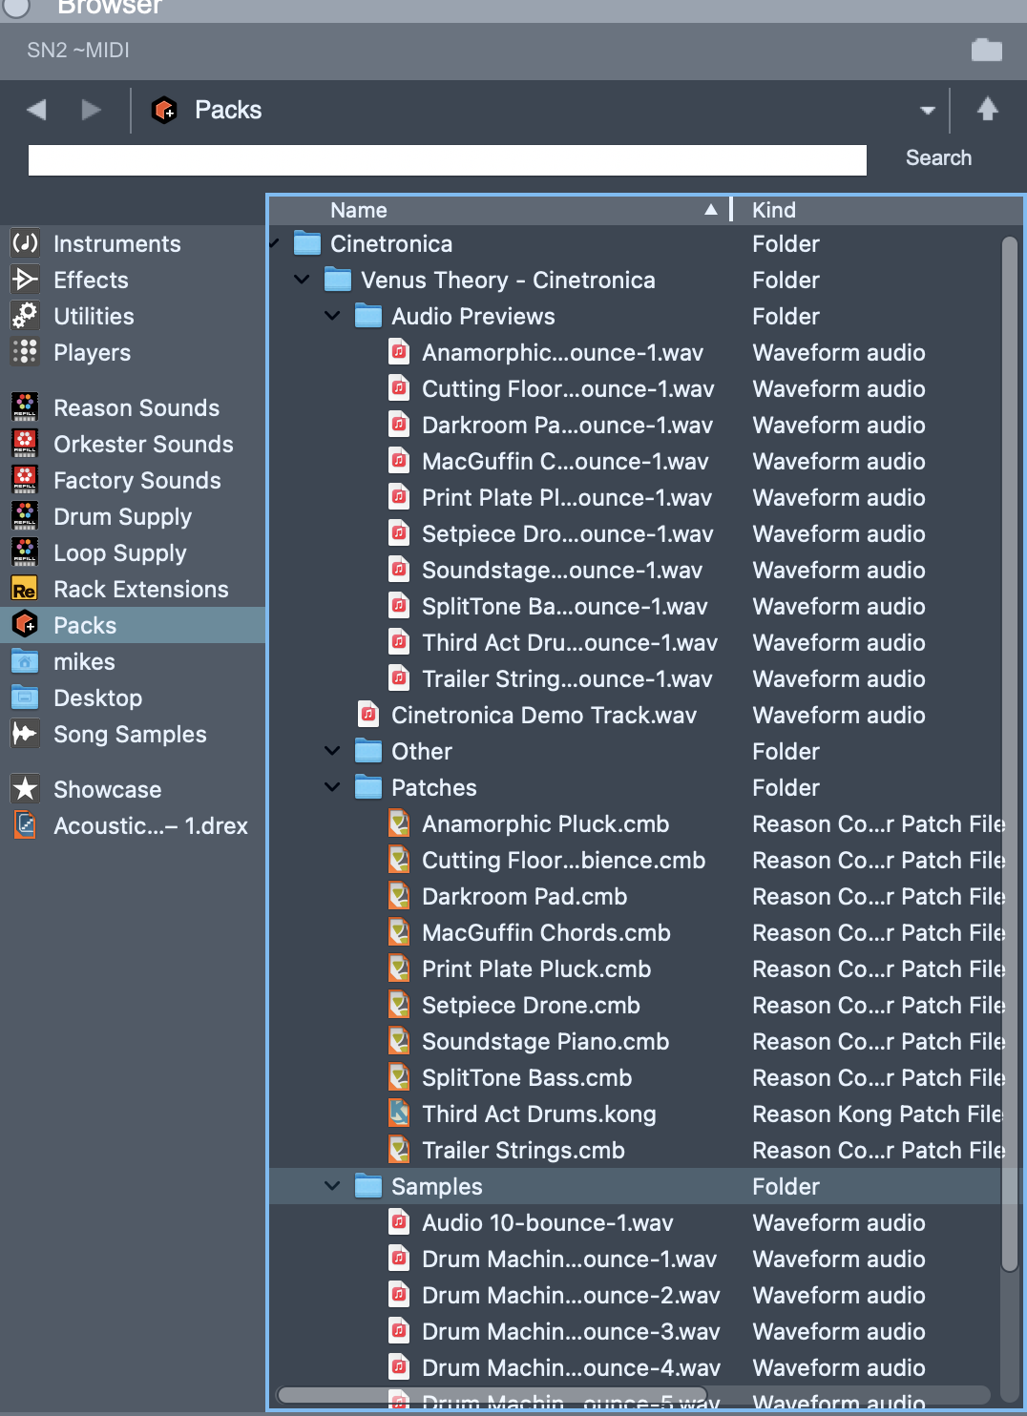Select Drum Machin…ounce-3.wav sample

635,1332
